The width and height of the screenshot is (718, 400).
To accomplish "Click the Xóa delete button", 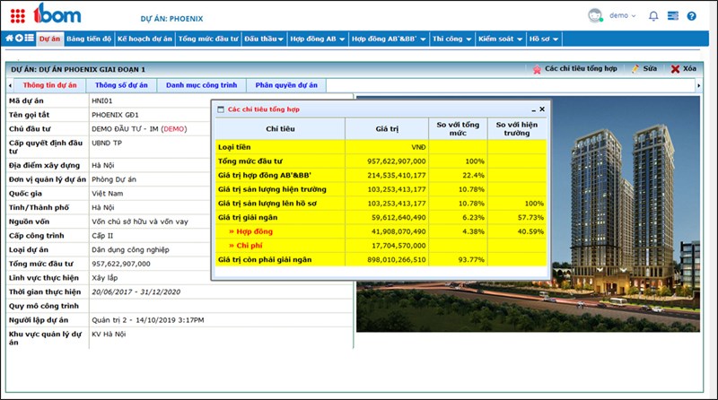I will [683, 68].
